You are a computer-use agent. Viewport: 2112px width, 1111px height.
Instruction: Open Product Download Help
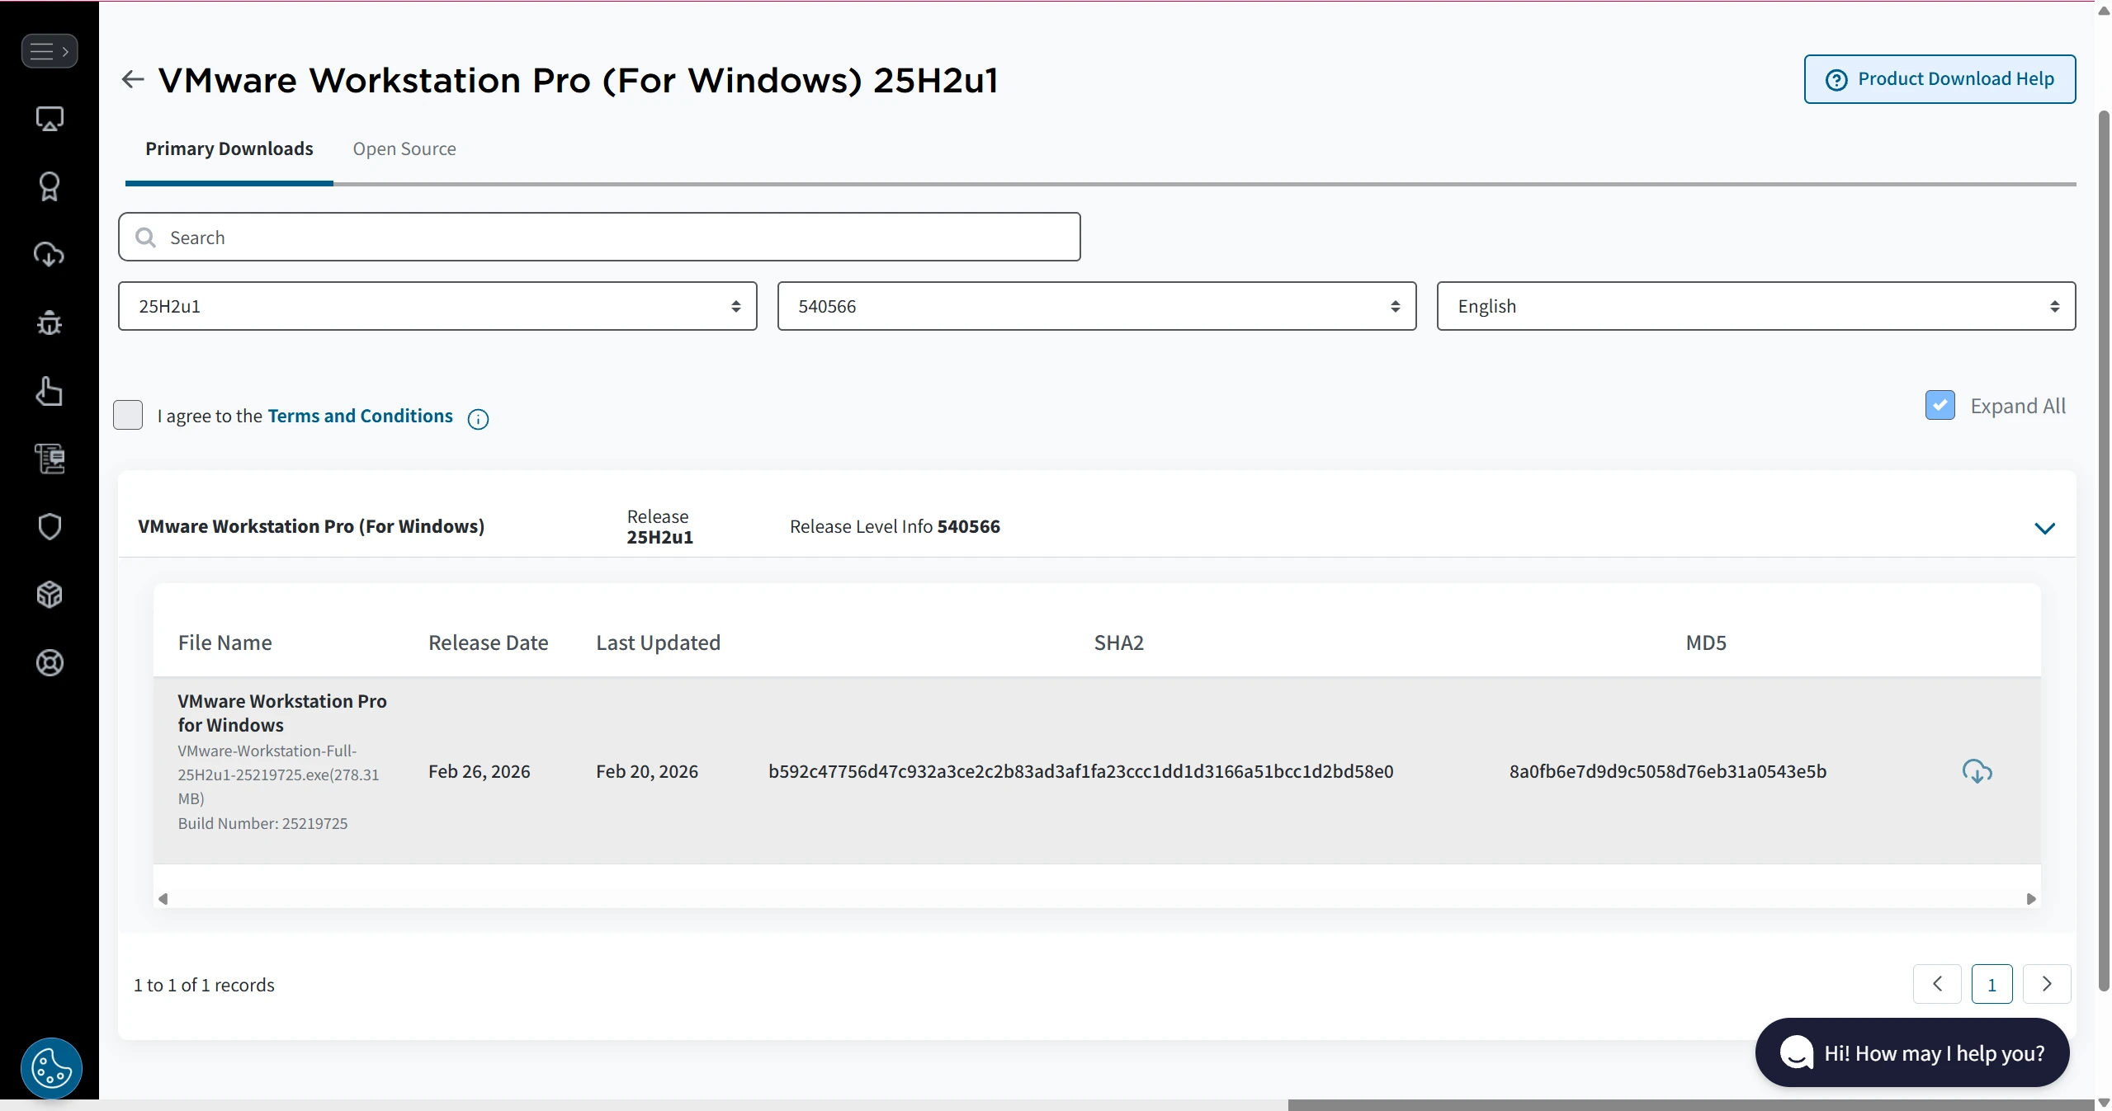point(1940,79)
